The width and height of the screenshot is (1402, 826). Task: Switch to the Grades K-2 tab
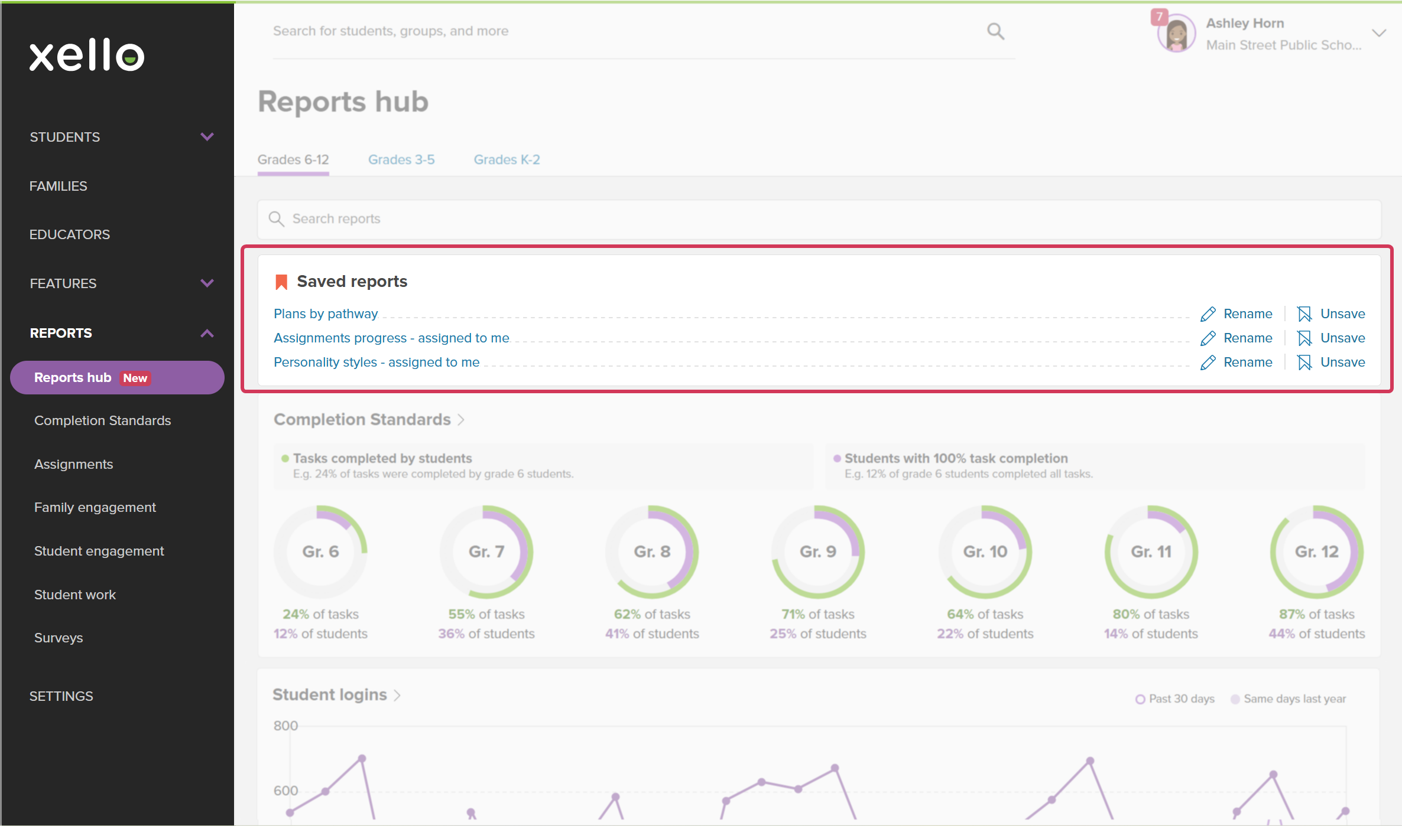(x=507, y=159)
